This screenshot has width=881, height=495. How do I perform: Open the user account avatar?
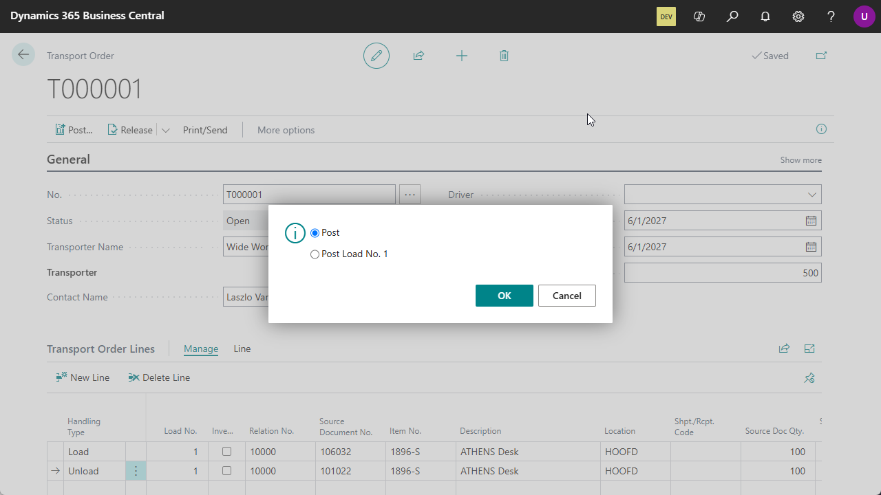(x=864, y=16)
